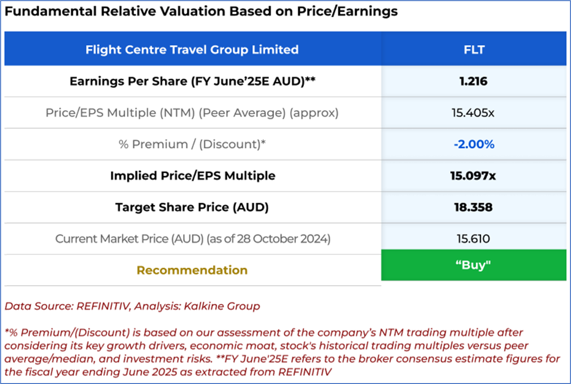Select the FLT ticker header cell
The image size is (571, 384).
pyautogui.click(x=473, y=49)
